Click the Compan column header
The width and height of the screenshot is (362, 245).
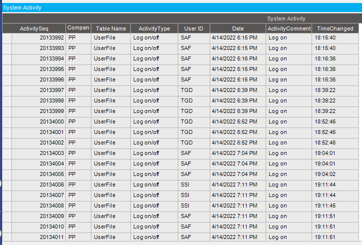pyautogui.click(x=78, y=28)
